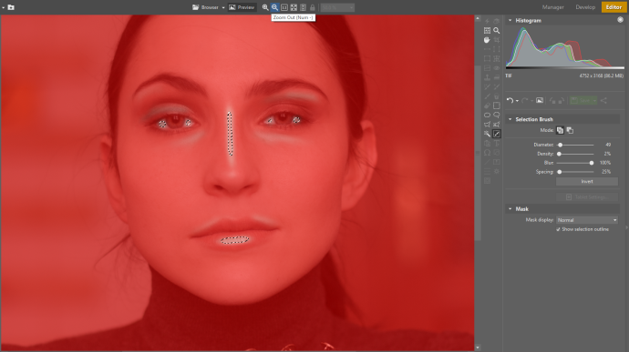Select the Rectangular Selection tool
Screen dimensions: 629x352
496,106
